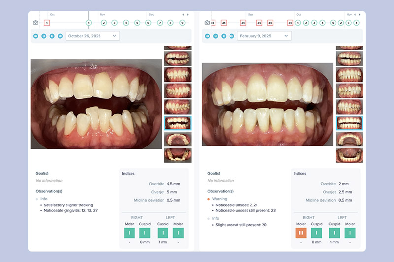Viewport: 394px width, 262px height.
Task: Select green circle marker 5 in right timeline
Action: (333, 23)
